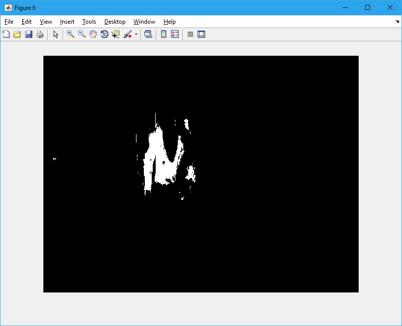Click the Insert Colorbar button
The height and width of the screenshot is (326, 402).
coord(164,35)
